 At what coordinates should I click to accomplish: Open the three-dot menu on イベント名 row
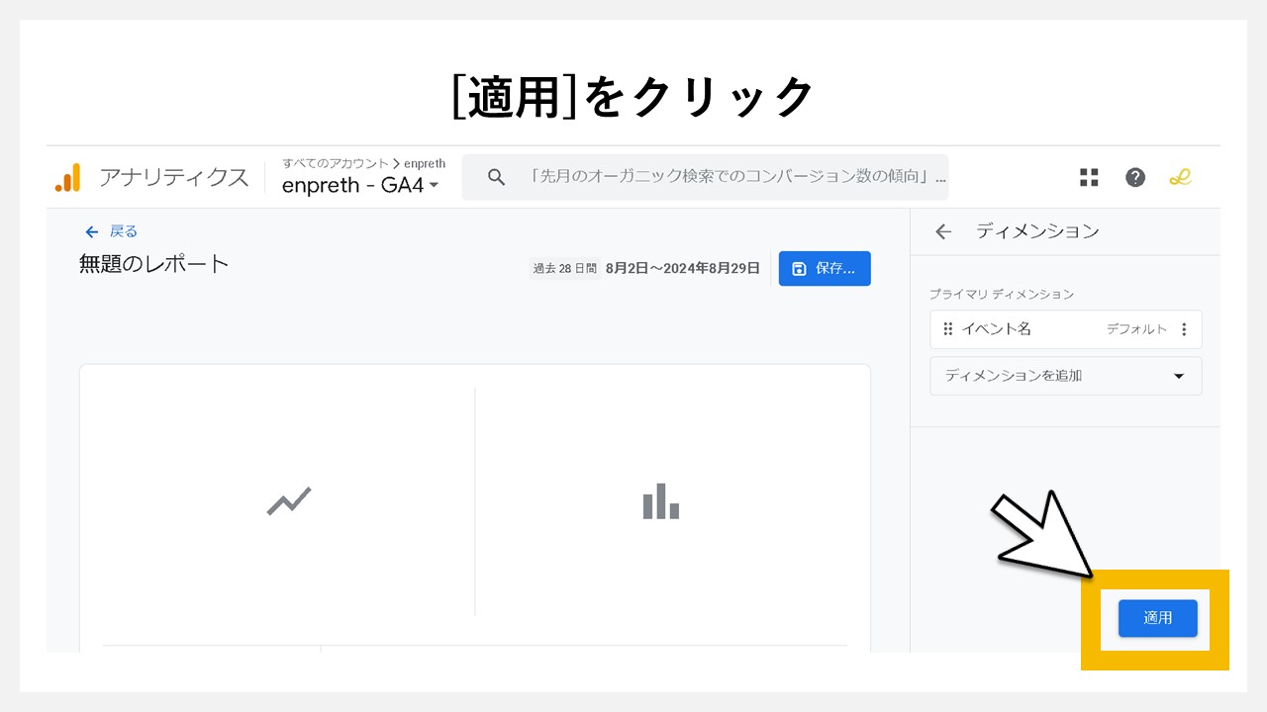tap(1184, 328)
